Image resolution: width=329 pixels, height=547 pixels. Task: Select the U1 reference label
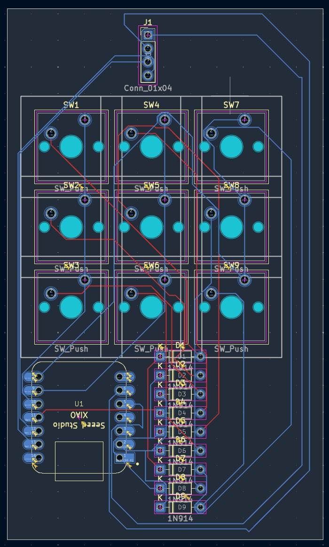click(79, 404)
